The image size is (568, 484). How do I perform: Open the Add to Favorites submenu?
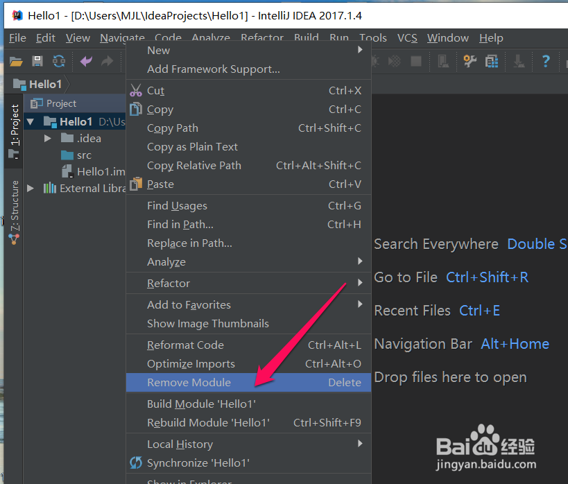click(x=248, y=304)
